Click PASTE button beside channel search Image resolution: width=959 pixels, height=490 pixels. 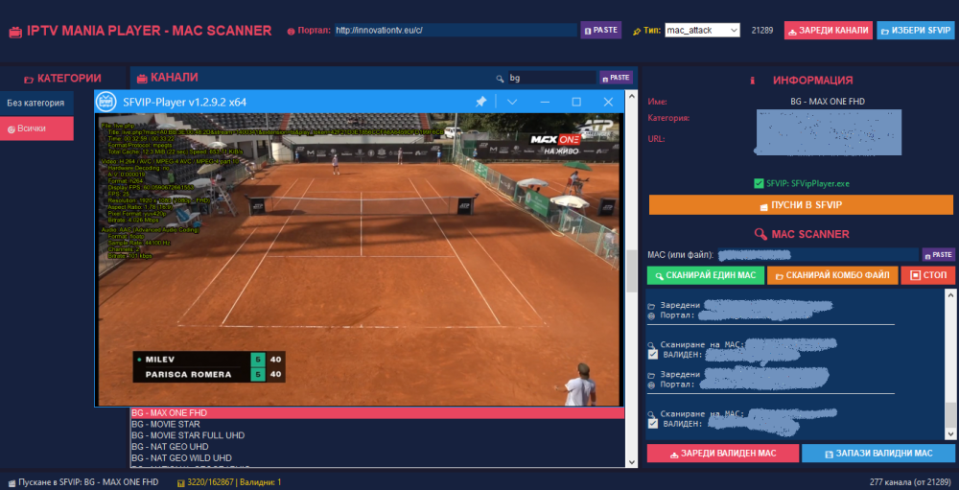point(616,78)
